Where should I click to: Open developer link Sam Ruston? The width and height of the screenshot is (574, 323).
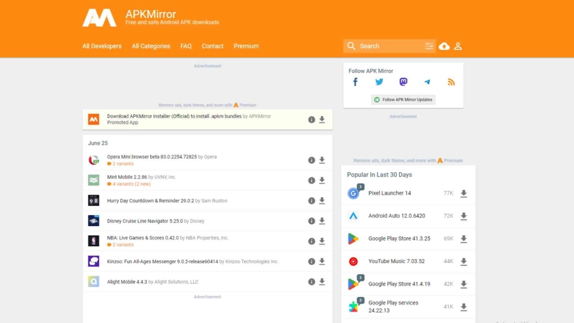[x=214, y=201]
